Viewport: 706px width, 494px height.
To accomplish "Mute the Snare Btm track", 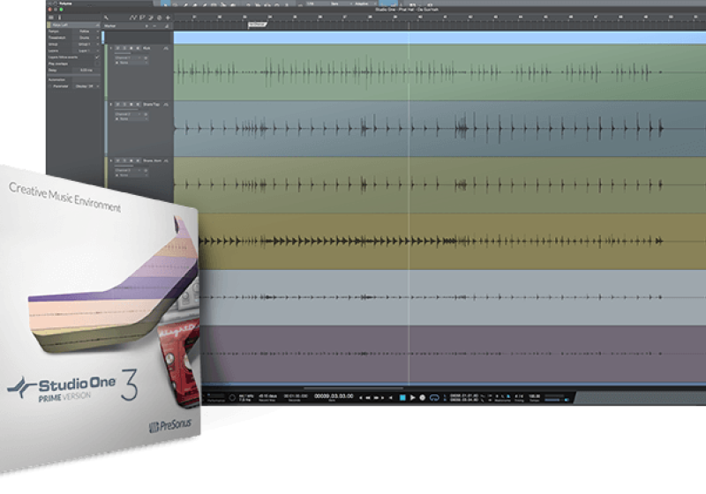I will pyautogui.click(x=118, y=161).
